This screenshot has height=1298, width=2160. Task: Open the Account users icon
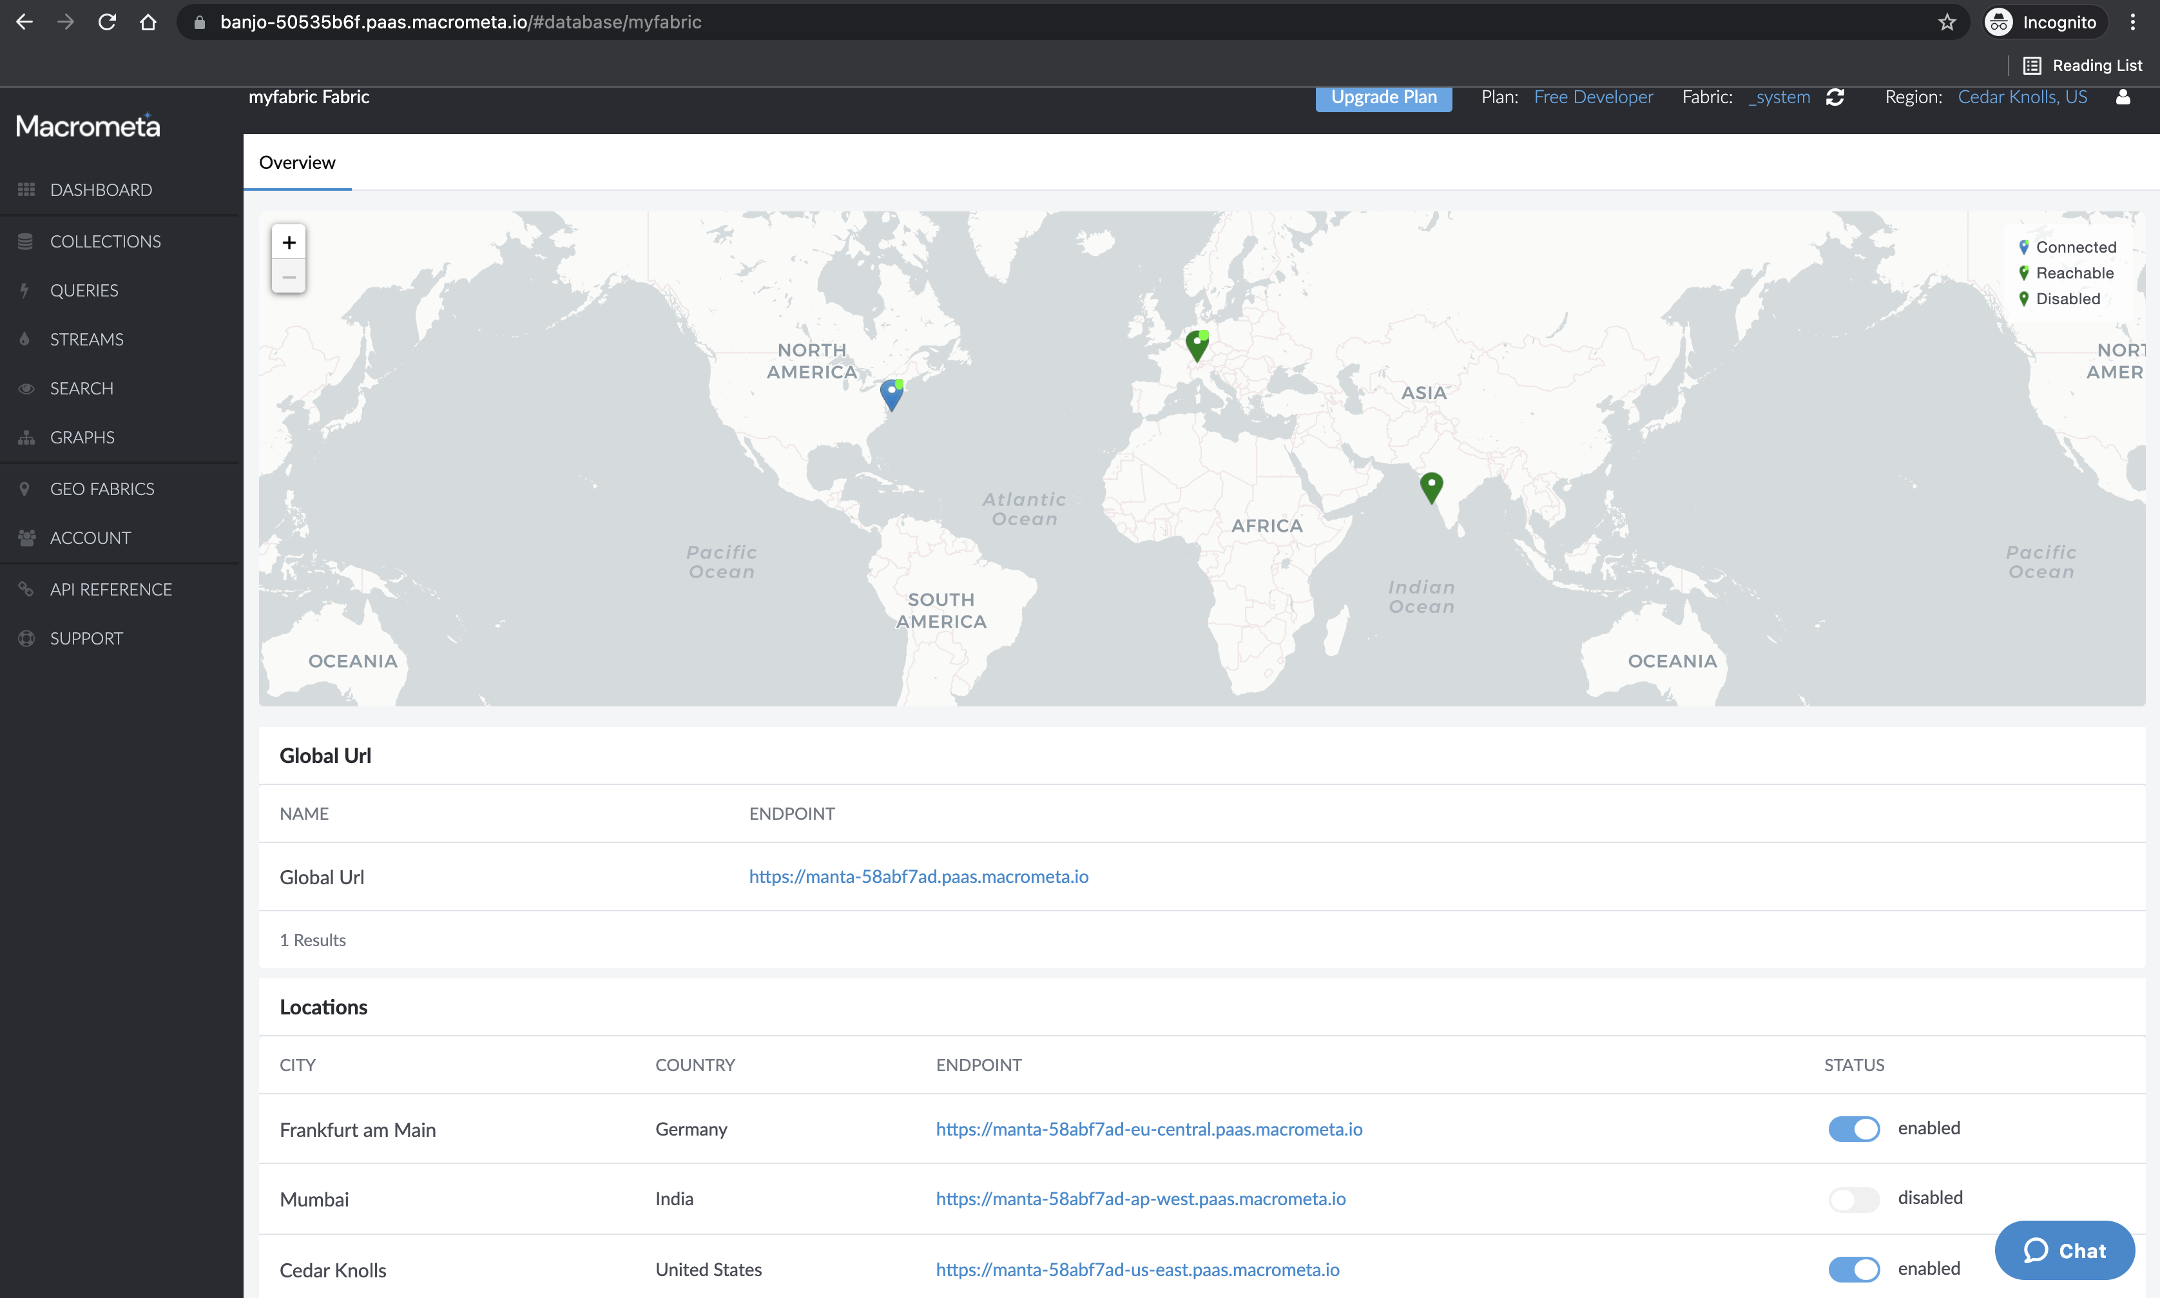[x=27, y=538]
